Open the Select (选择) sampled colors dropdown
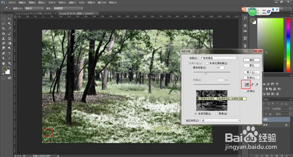The image size is (293, 157). tap(219, 58)
